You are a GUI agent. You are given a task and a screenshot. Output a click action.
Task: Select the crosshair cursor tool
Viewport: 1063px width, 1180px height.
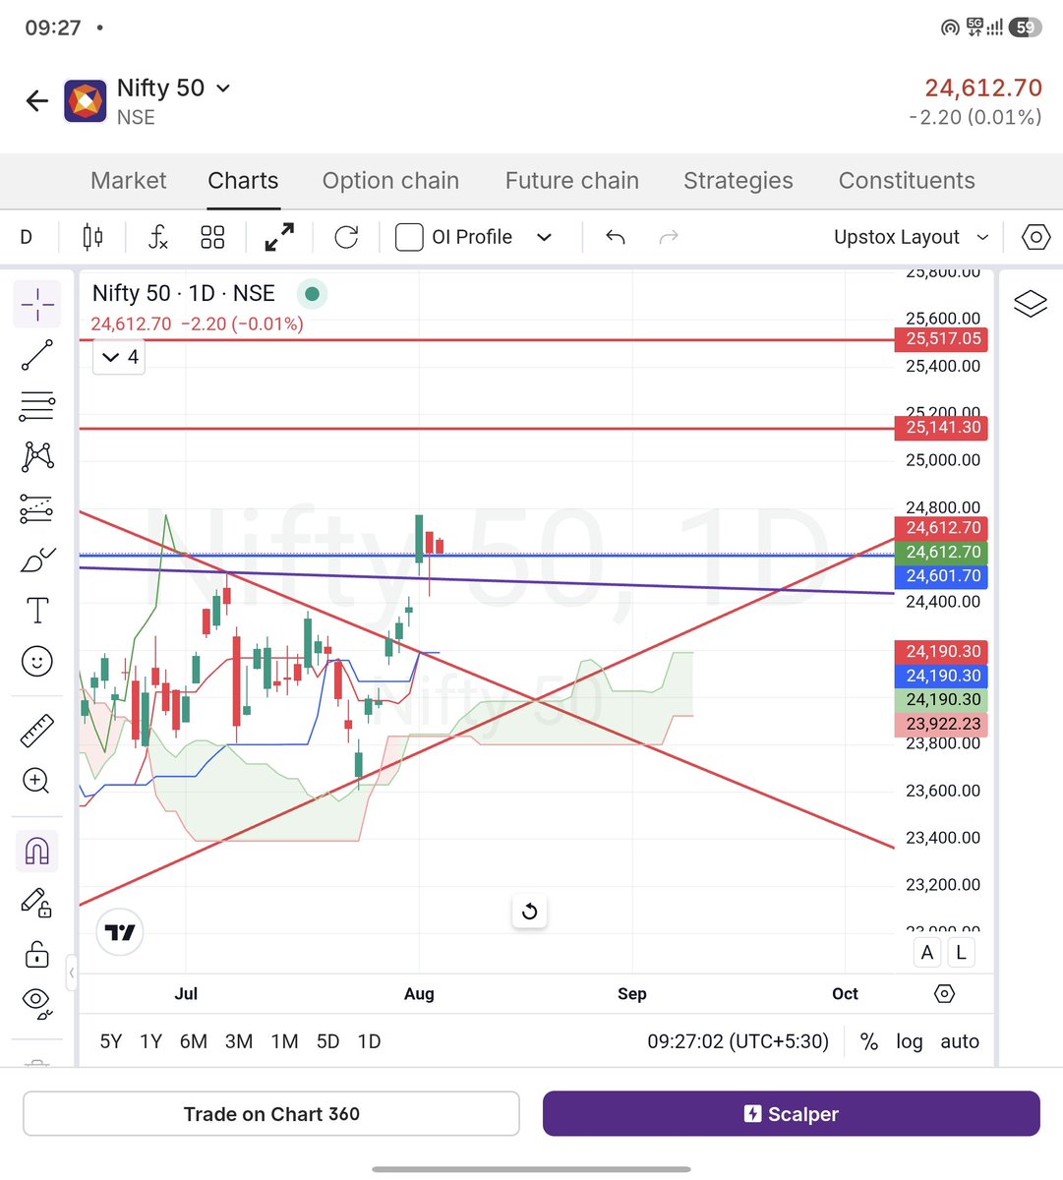click(37, 304)
